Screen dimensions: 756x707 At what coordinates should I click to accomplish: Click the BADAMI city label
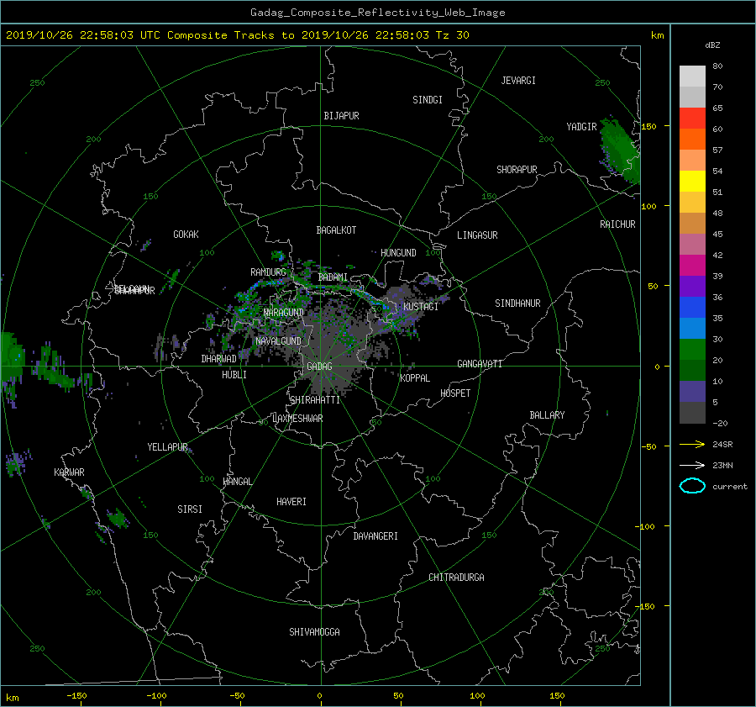[x=333, y=277]
